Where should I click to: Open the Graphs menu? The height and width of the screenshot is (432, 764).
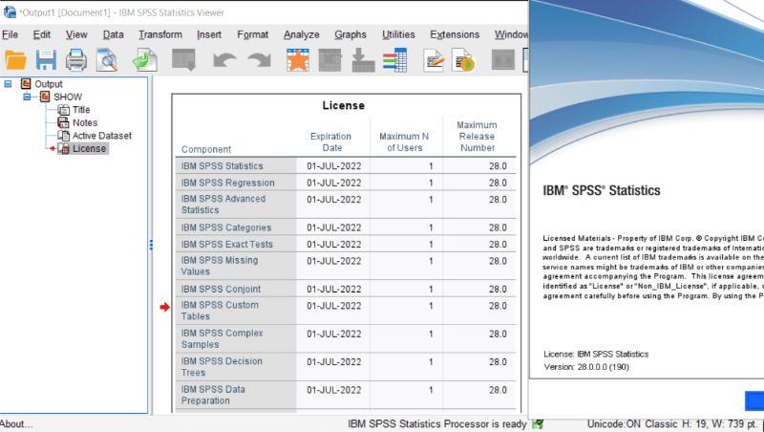click(350, 34)
